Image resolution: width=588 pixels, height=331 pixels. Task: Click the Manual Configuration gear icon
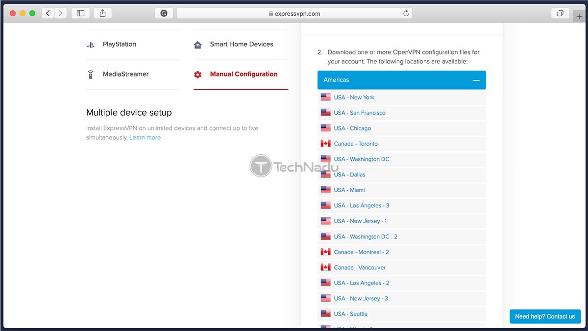(197, 75)
